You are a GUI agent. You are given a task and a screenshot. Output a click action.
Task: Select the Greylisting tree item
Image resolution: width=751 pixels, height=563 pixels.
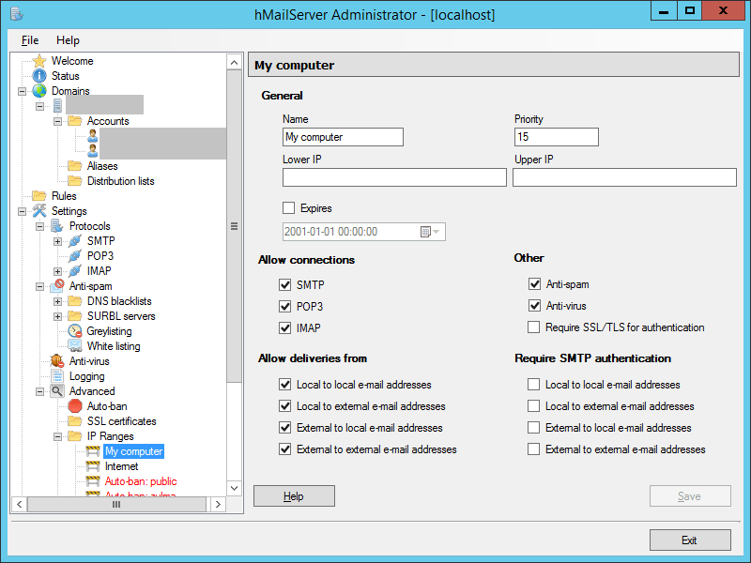[109, 331]
